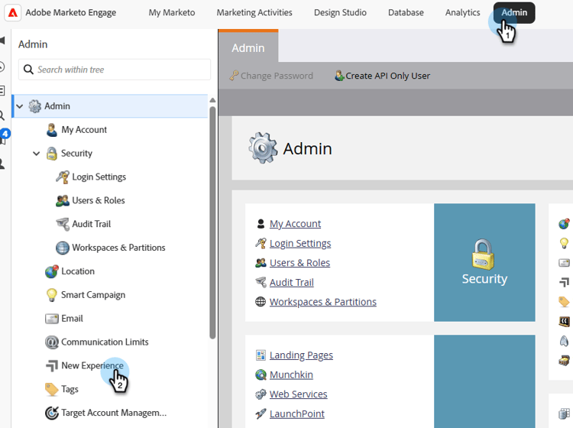Select the Admin menu item in the top bar
573x428 pixels.
(514, 13)
